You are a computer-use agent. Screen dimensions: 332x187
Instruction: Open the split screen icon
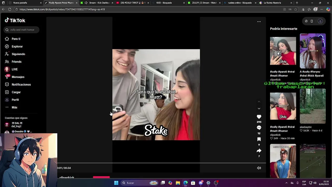pyautogui.click(x=285, y=9)
